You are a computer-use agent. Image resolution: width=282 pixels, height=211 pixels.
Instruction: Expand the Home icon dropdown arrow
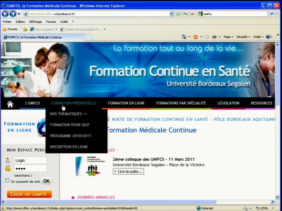coord(189,37)
